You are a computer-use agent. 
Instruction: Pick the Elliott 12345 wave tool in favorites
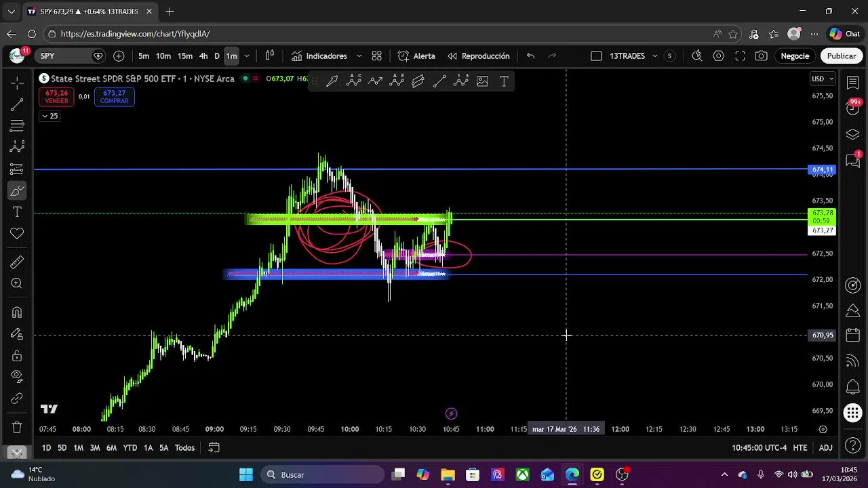click(461, 81)
